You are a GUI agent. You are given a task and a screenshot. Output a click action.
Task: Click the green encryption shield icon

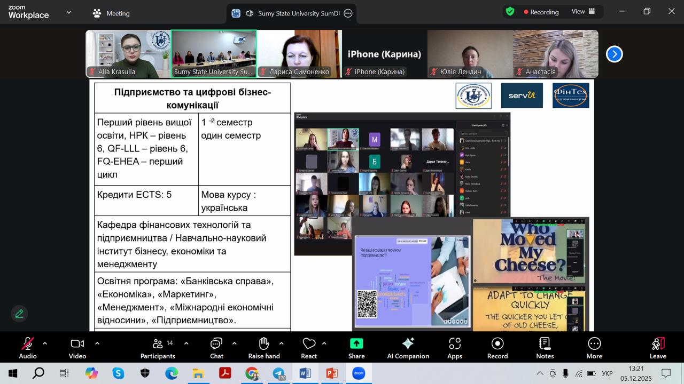pos(510,12)
